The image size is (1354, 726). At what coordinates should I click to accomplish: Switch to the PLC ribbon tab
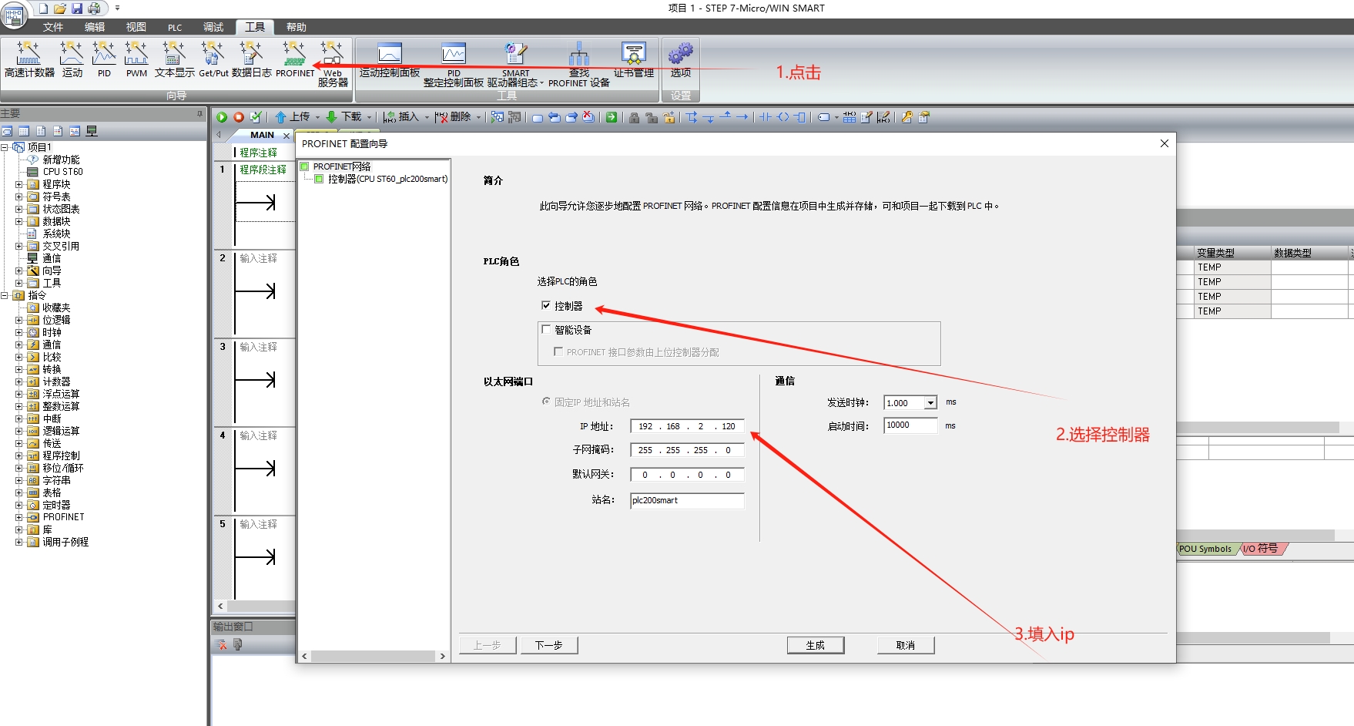coord(175,27)
